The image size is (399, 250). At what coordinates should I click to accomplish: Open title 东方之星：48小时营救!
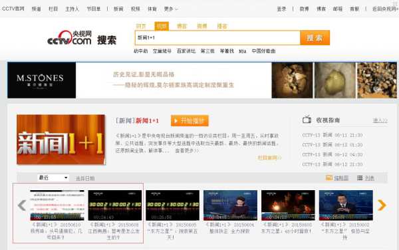tap(286, 231)
